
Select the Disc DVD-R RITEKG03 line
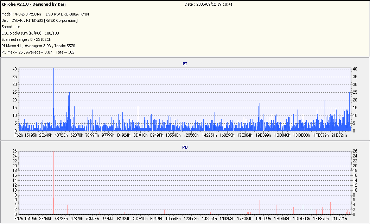39,20
